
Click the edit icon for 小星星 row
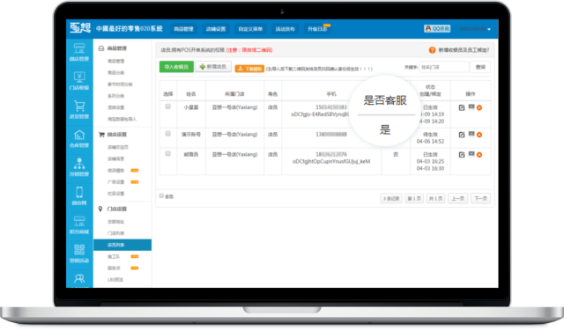[x=462, y=107]
